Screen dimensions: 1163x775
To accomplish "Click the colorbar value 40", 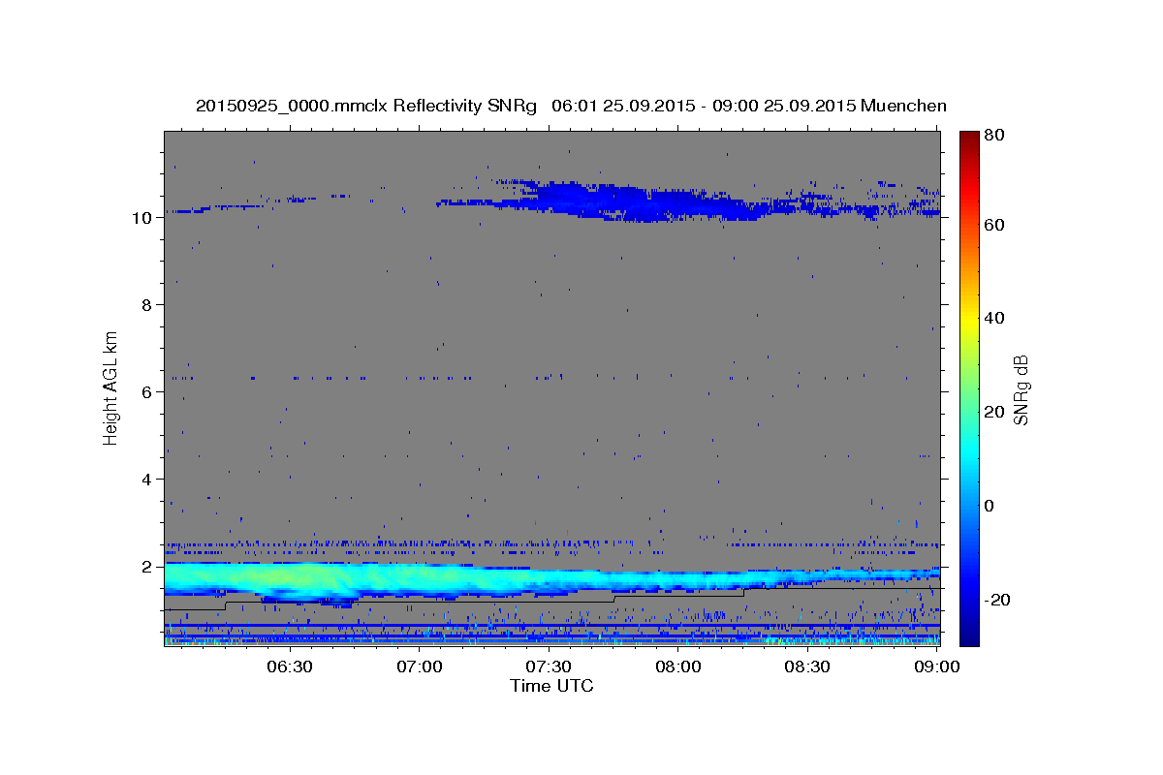I will point(994,318).
